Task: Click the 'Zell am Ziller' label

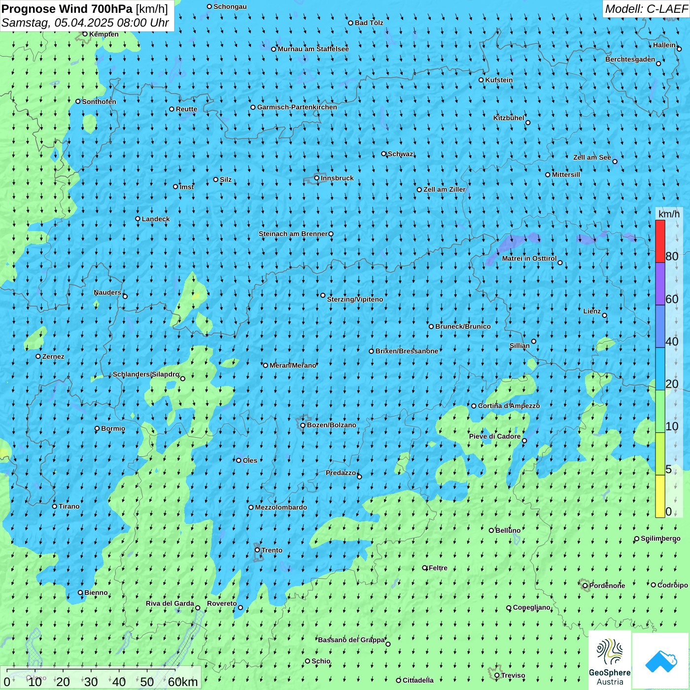Action: coord(444,189)
